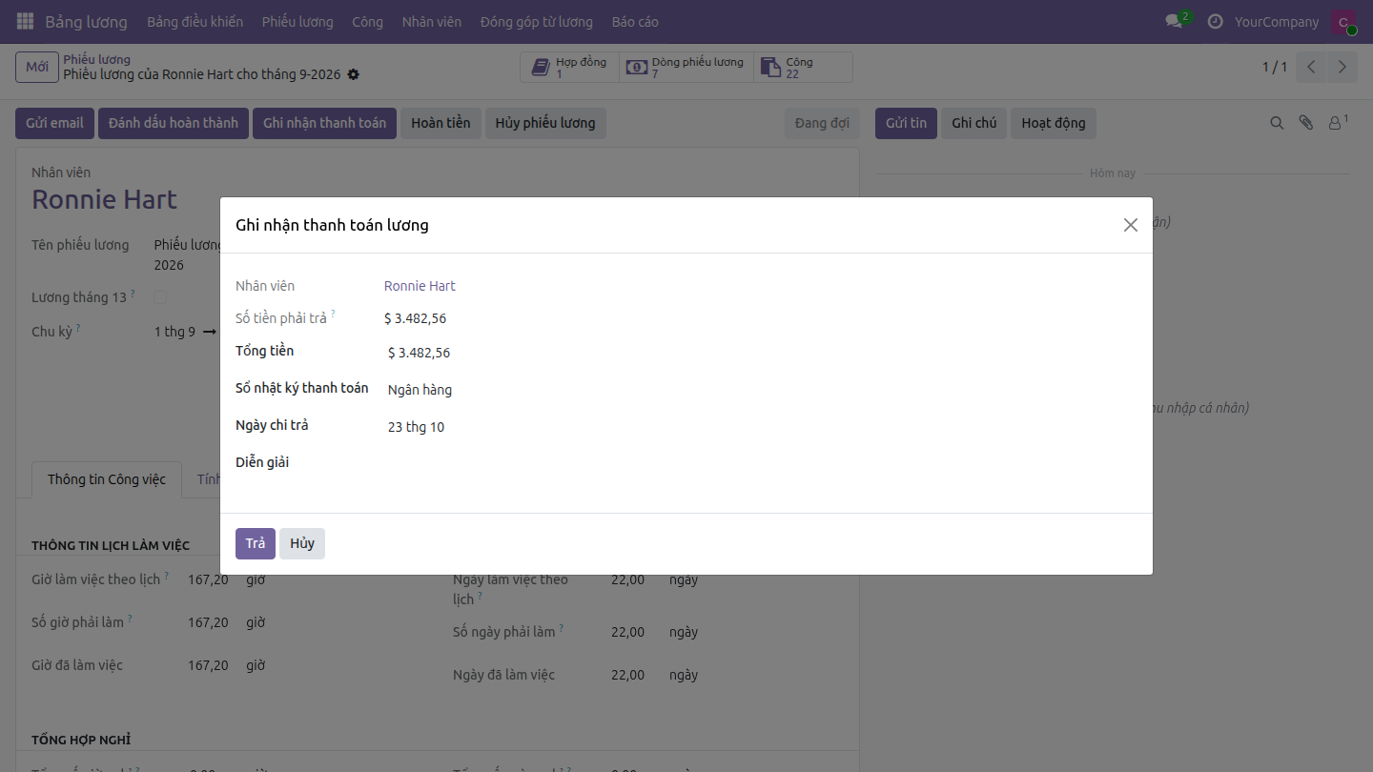This screenshot has height=772, width=1373.
Task: Open the Sổ nhật ký thanh toán dropdown
Action: (x=761, y=390)
